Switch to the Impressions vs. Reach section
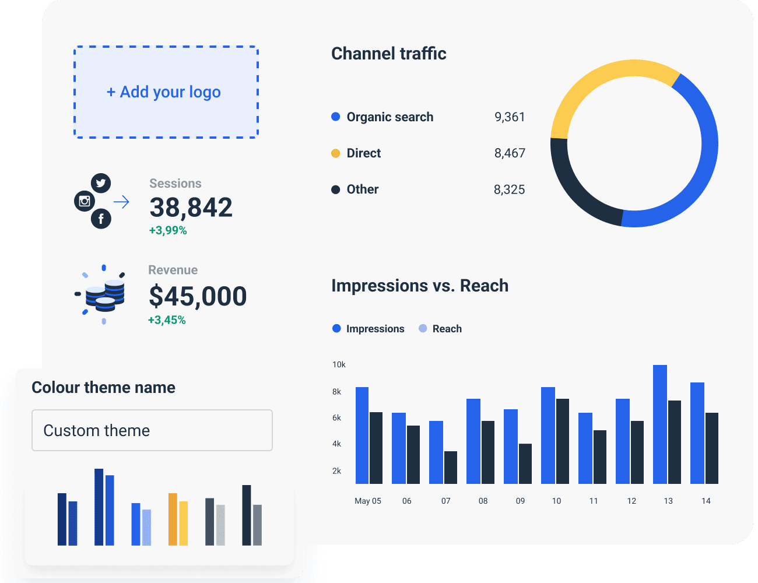 coord(420,286)
